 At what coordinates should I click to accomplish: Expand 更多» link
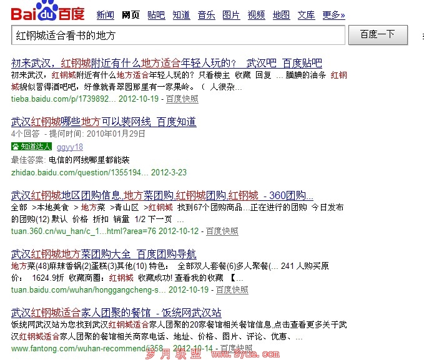tap(334, 14)
